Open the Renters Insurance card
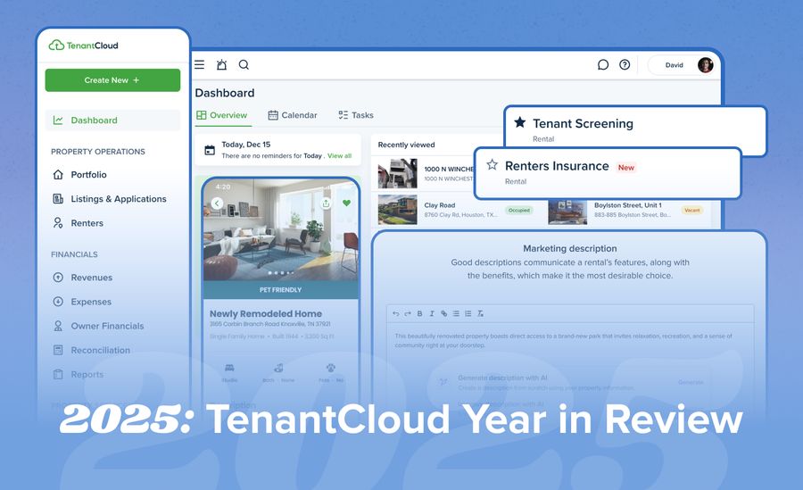Screen dimensions: 803x490 point(608,173)
